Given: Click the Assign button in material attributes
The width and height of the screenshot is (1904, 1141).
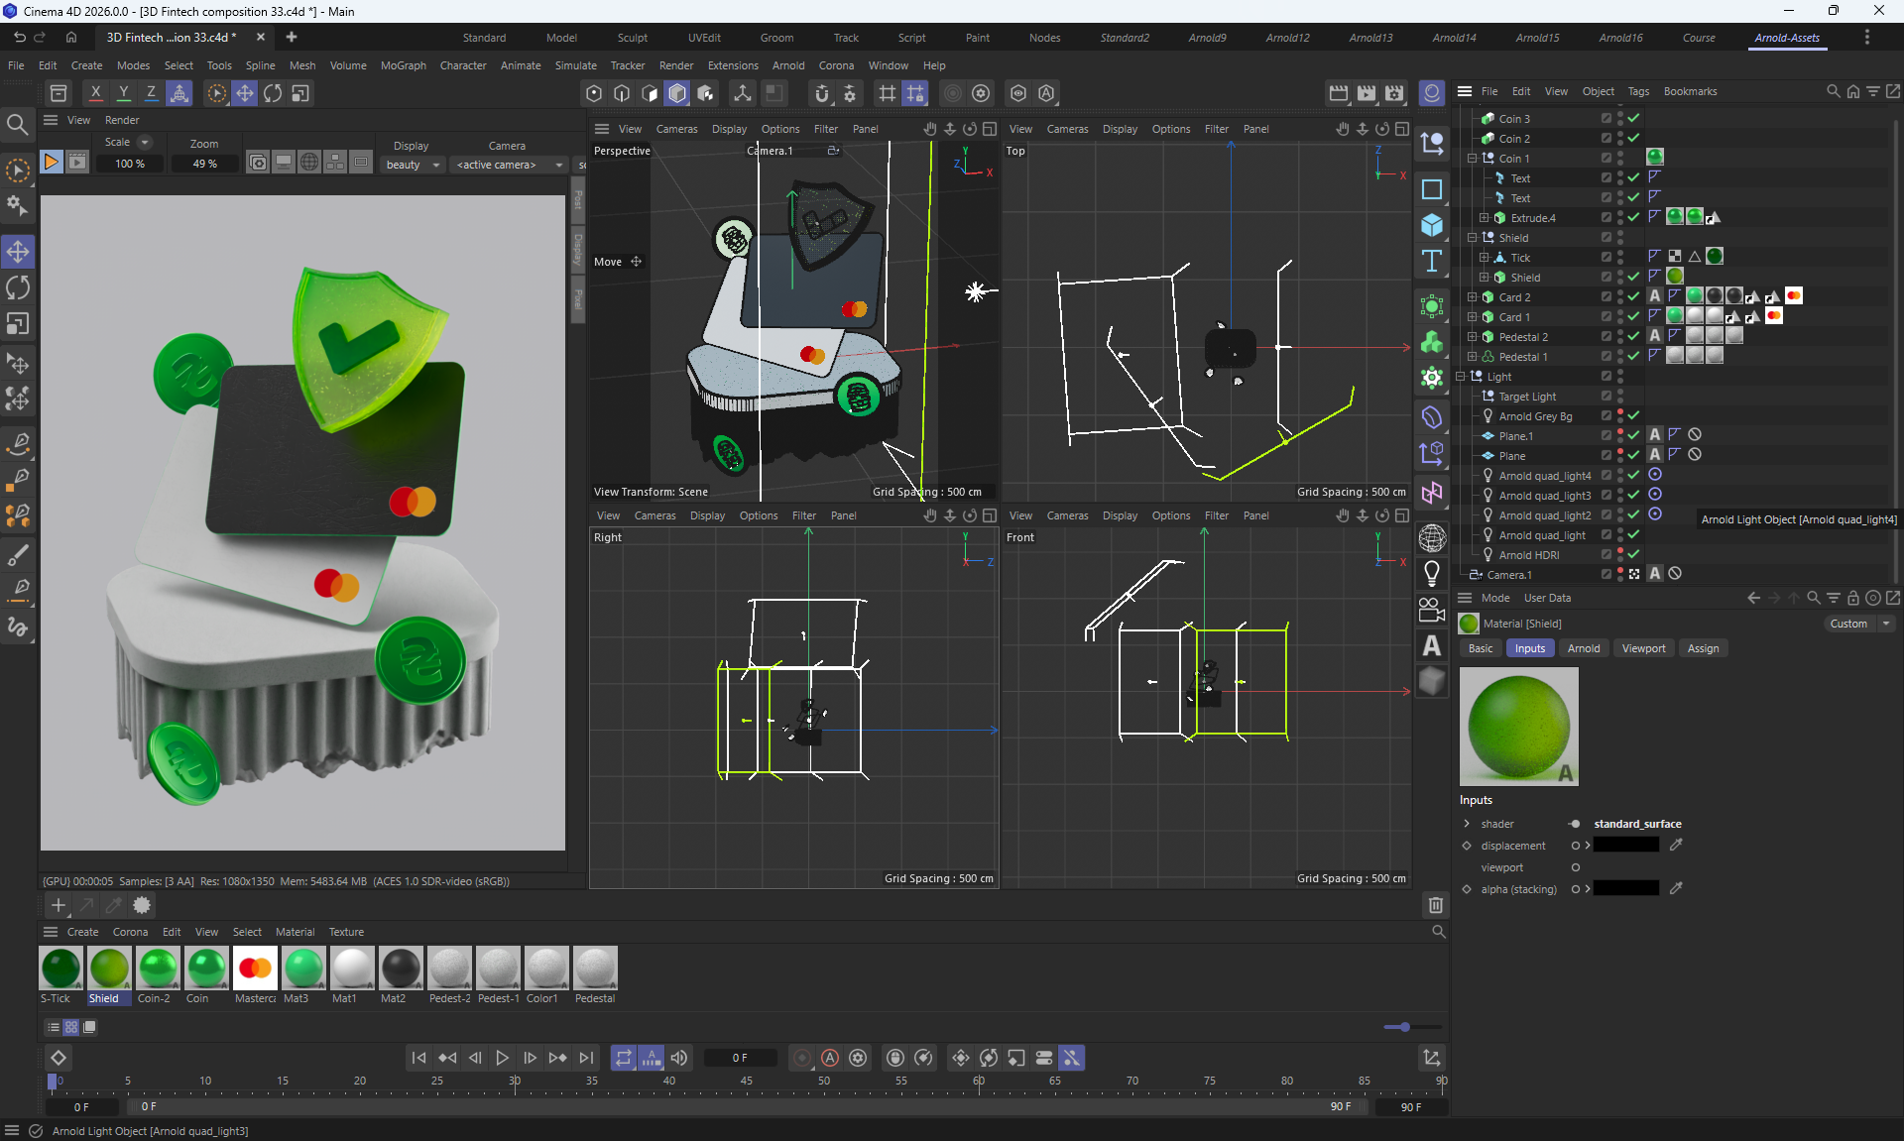Looking at the screenshot, I should [x=1703, y=648].
